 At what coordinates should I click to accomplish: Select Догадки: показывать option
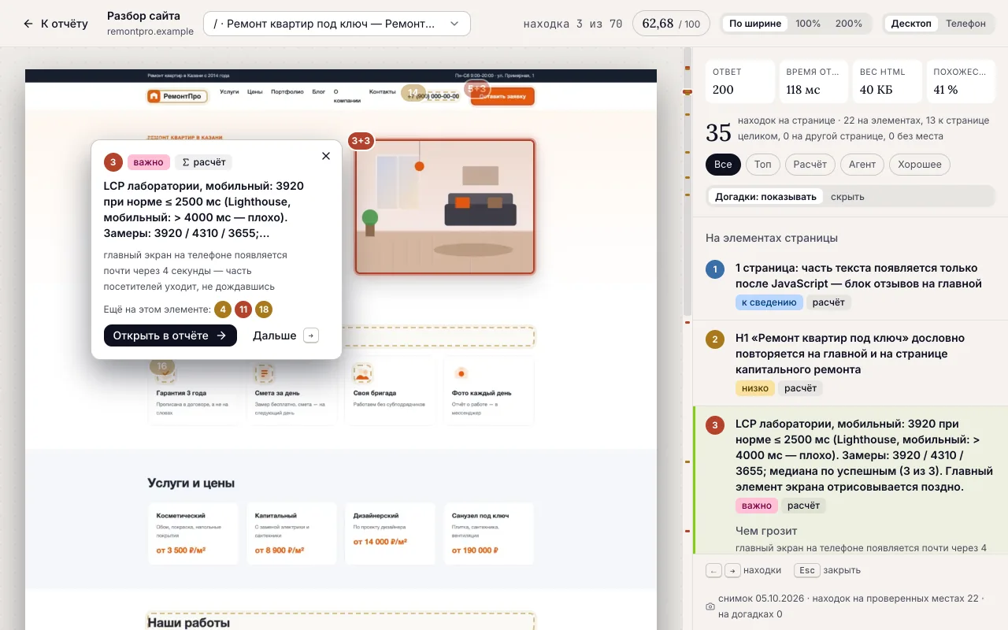click(x=765, y=197)
